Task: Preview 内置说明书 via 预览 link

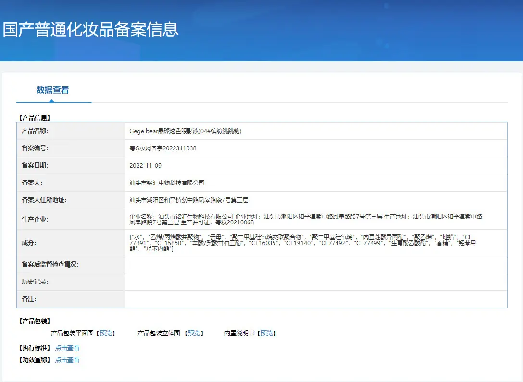Action: coord(266,333)
